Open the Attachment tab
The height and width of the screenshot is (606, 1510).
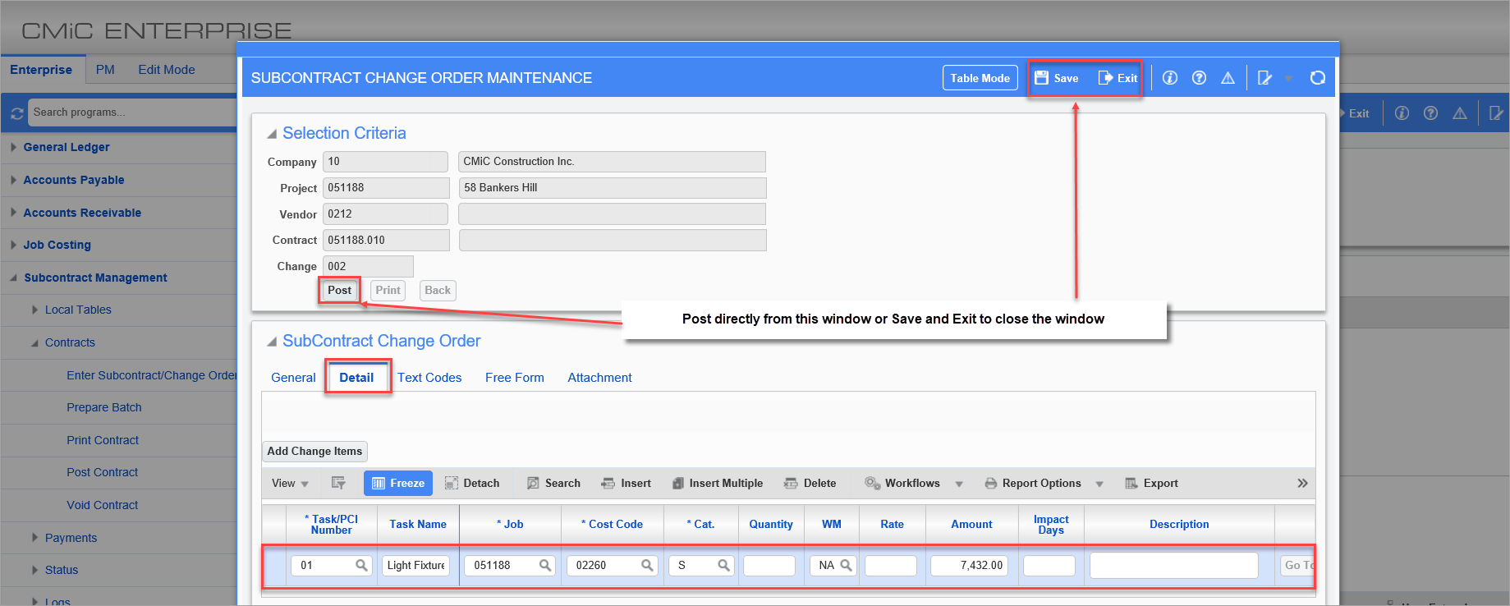point(599,378)
